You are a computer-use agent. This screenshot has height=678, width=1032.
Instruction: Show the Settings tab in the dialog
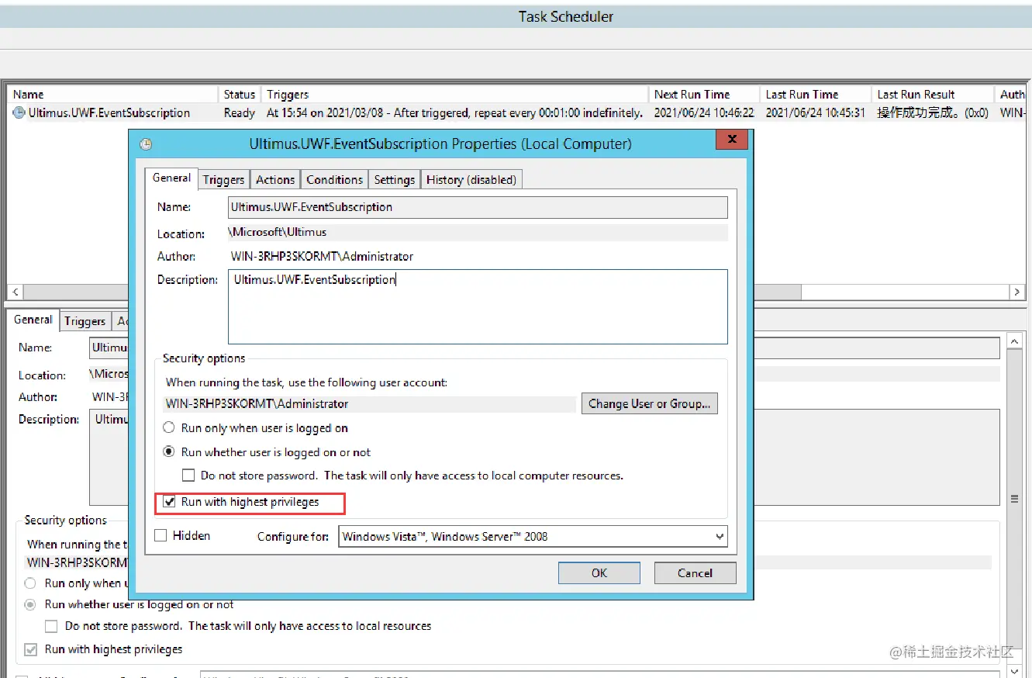coord(395,179)
